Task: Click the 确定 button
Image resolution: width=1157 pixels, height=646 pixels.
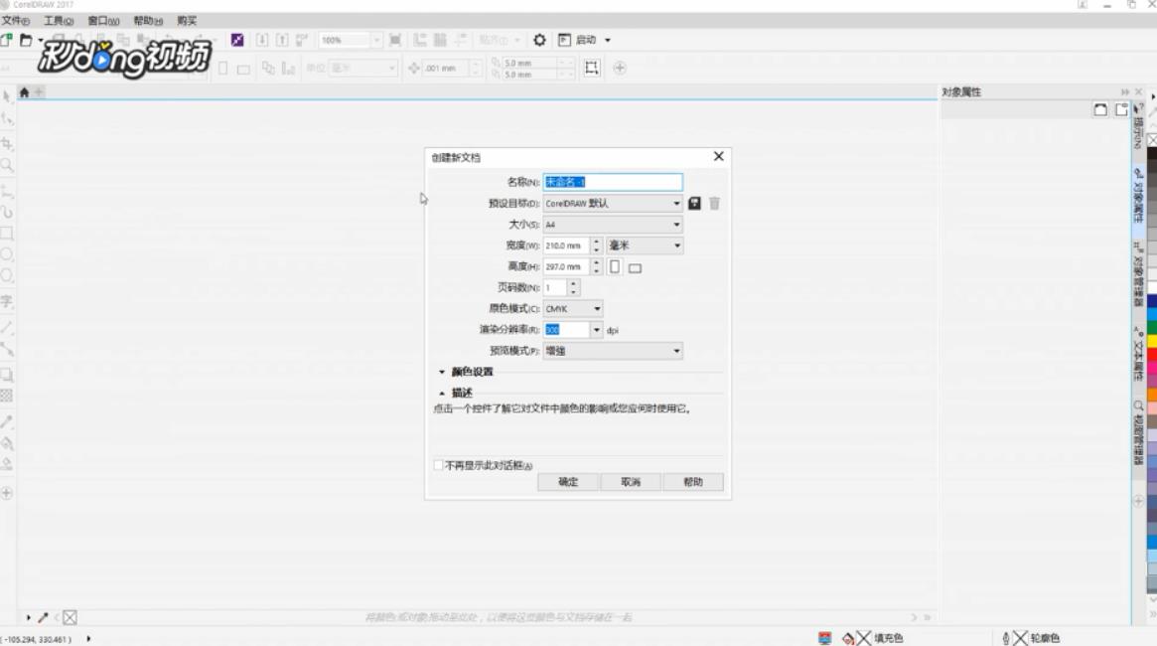Action: 568,482
